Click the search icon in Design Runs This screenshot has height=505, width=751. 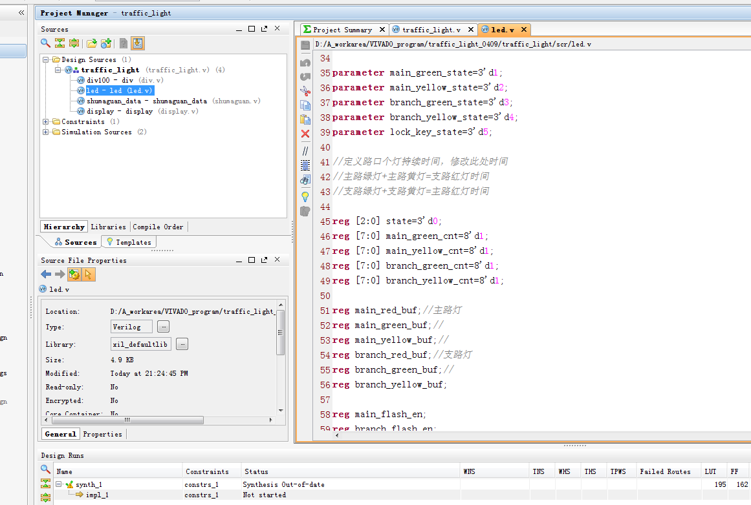tap(45, 469)
